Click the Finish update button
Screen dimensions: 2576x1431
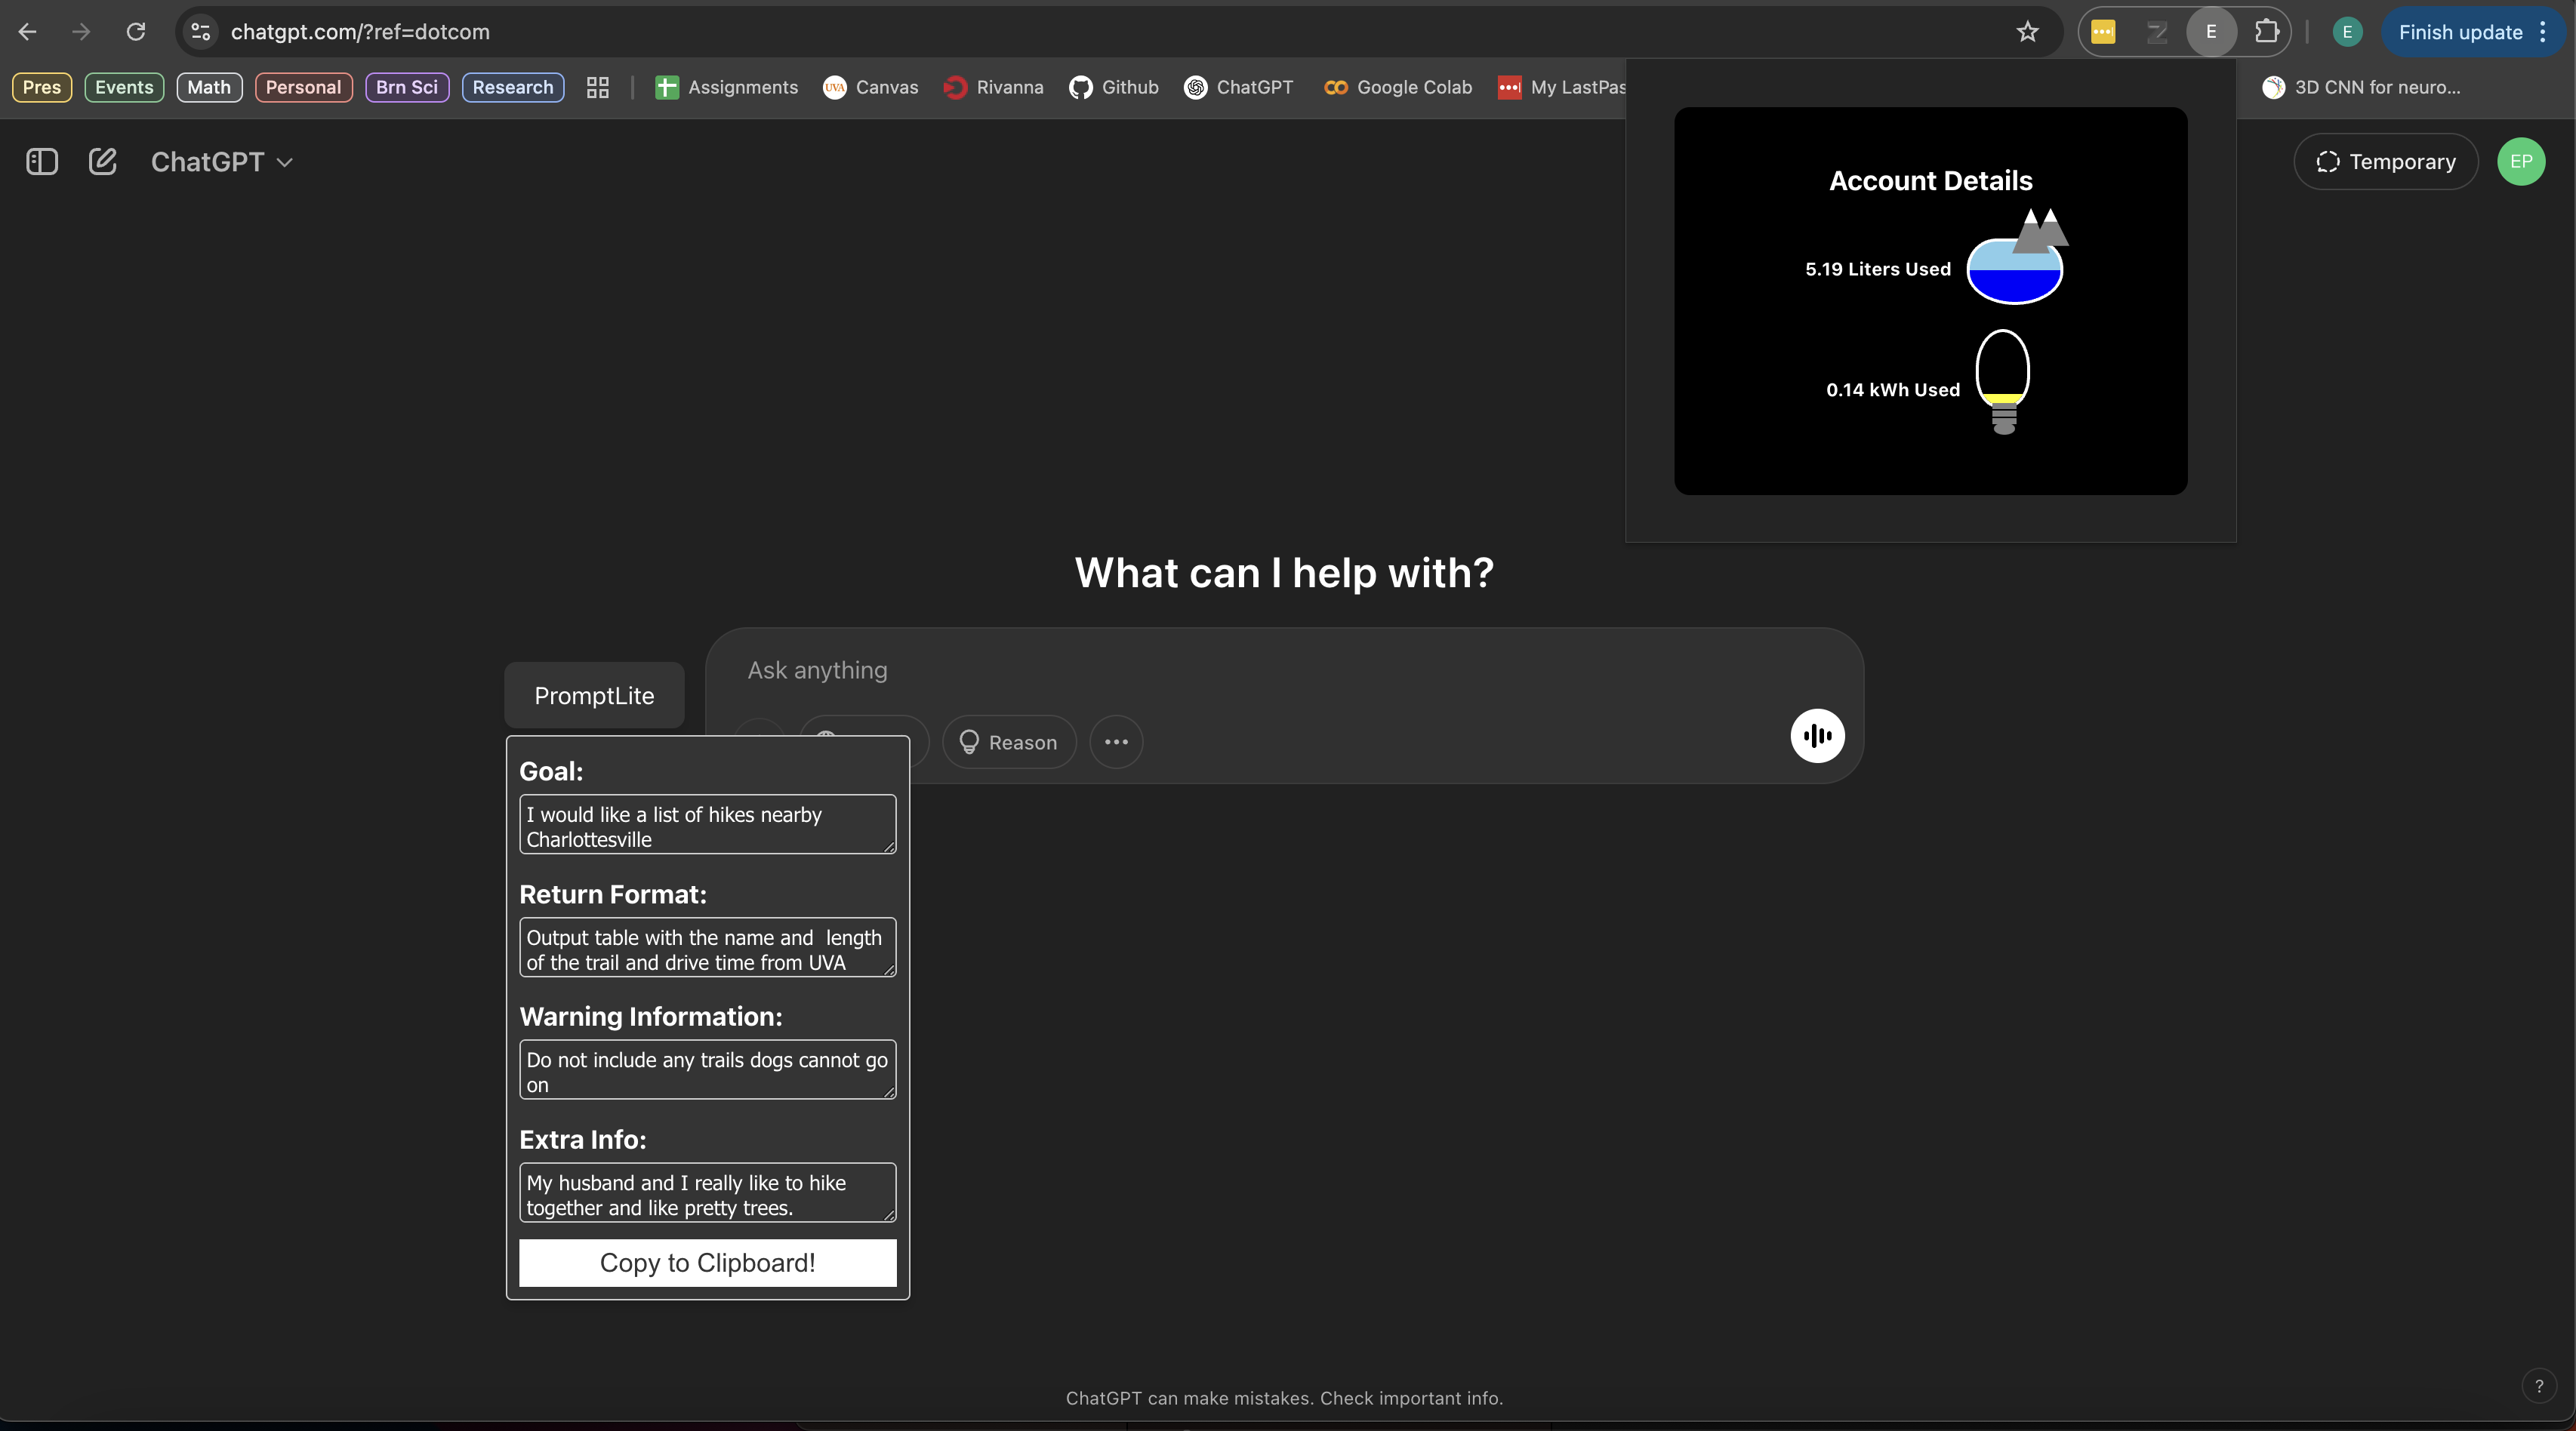2460,32
